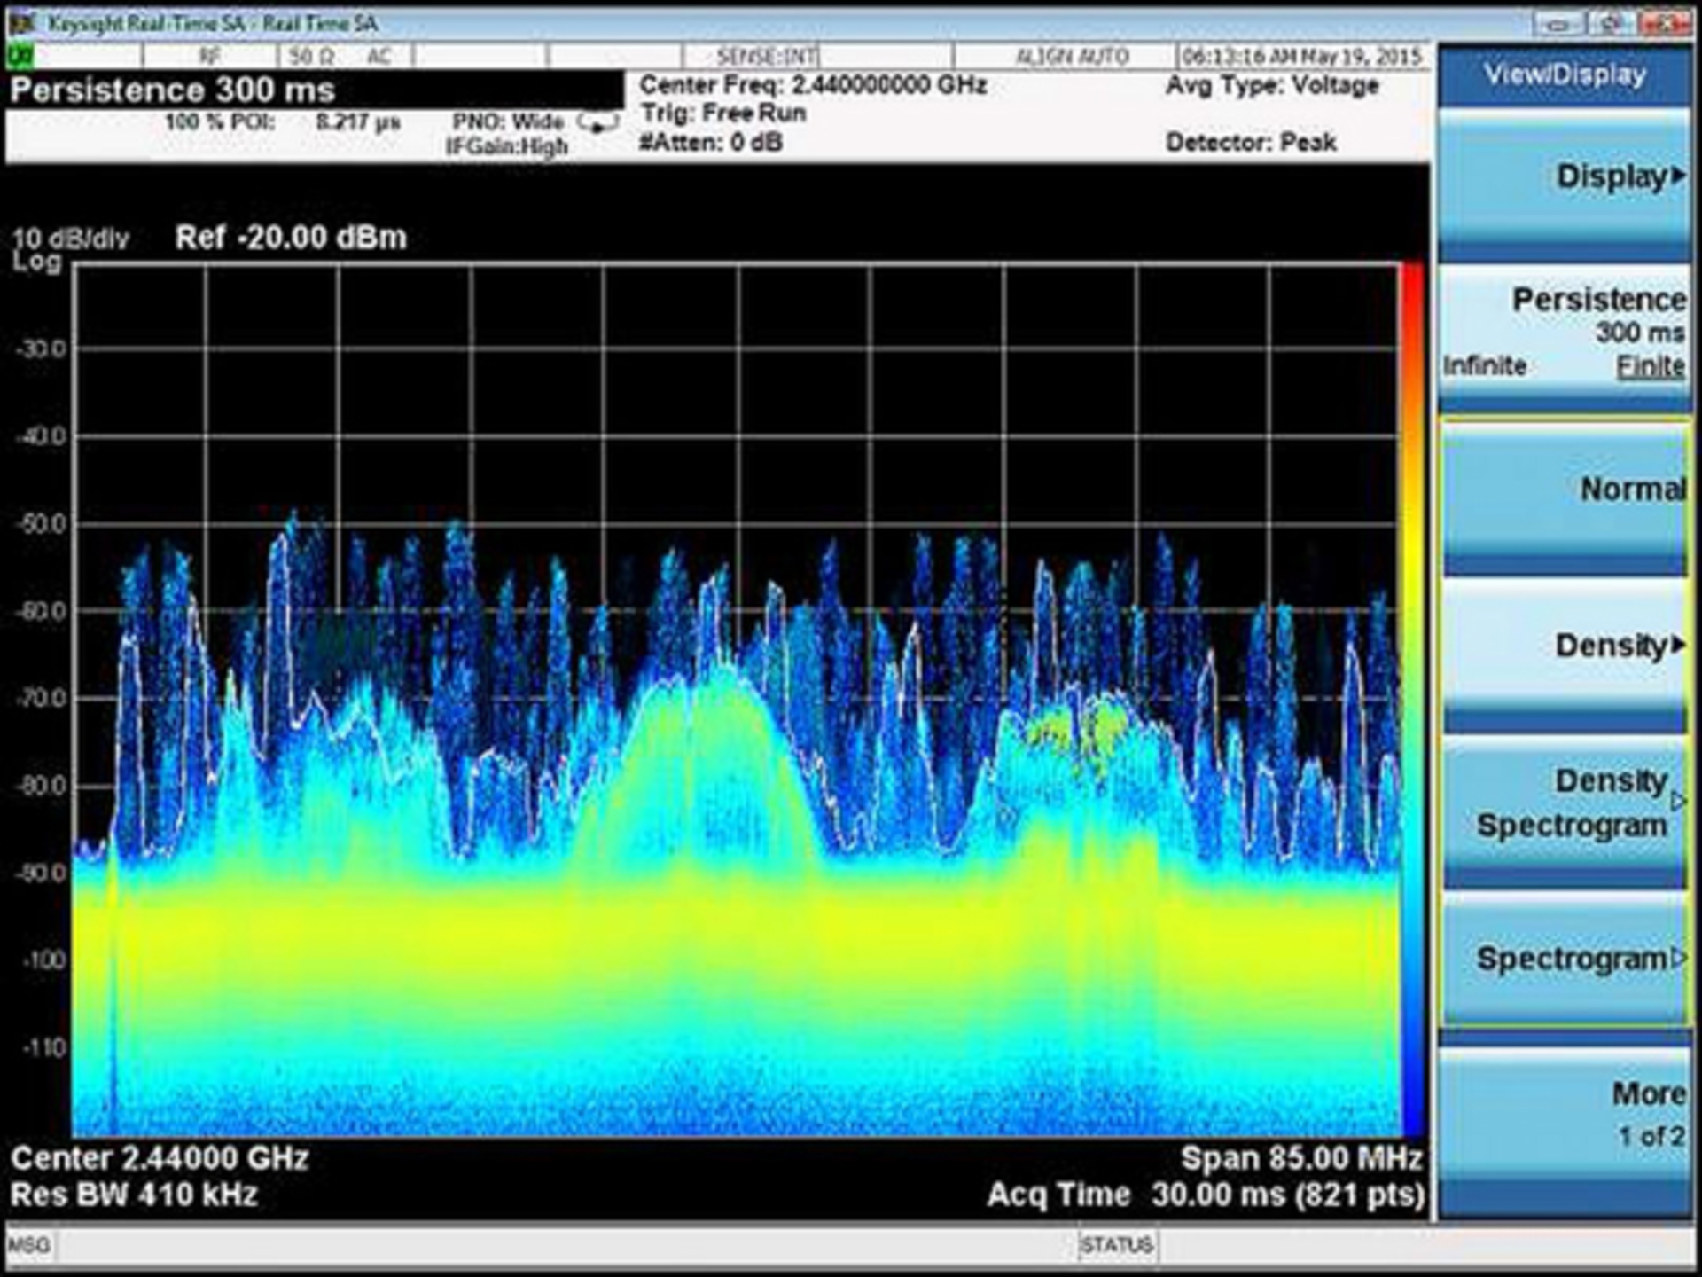
Task: Click the continuous sweep loop icon
Action: tap(597, 123)
